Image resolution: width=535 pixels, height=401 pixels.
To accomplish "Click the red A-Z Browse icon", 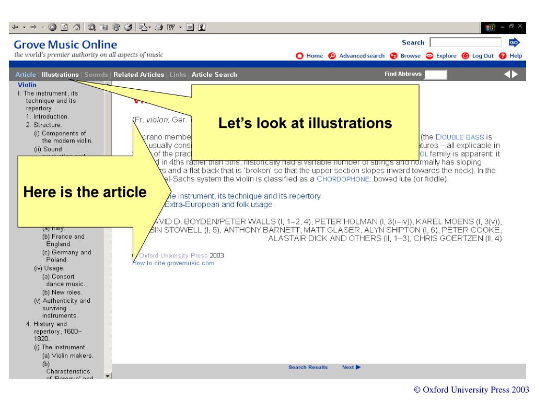I will (394, 55).
